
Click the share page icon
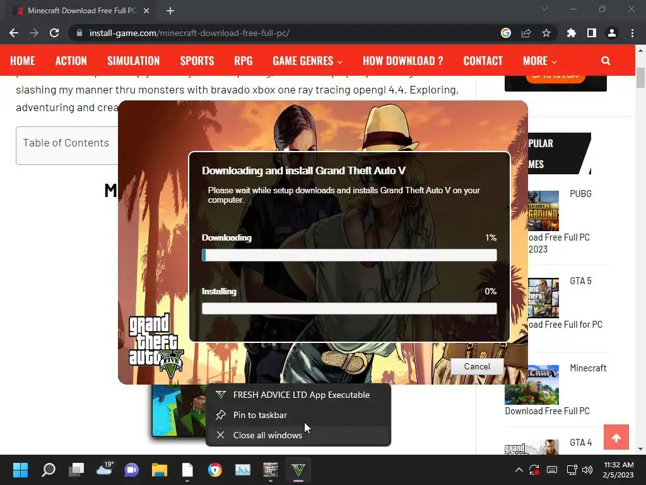coord(526,33)
